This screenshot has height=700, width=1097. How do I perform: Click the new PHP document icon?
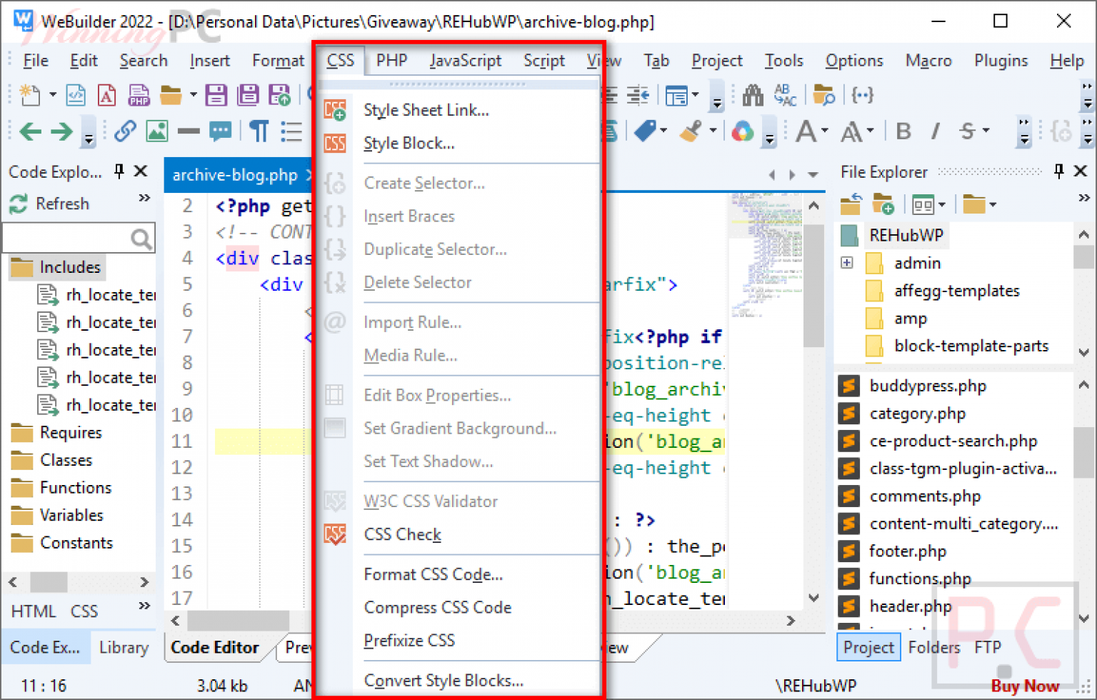click(139, 95)
